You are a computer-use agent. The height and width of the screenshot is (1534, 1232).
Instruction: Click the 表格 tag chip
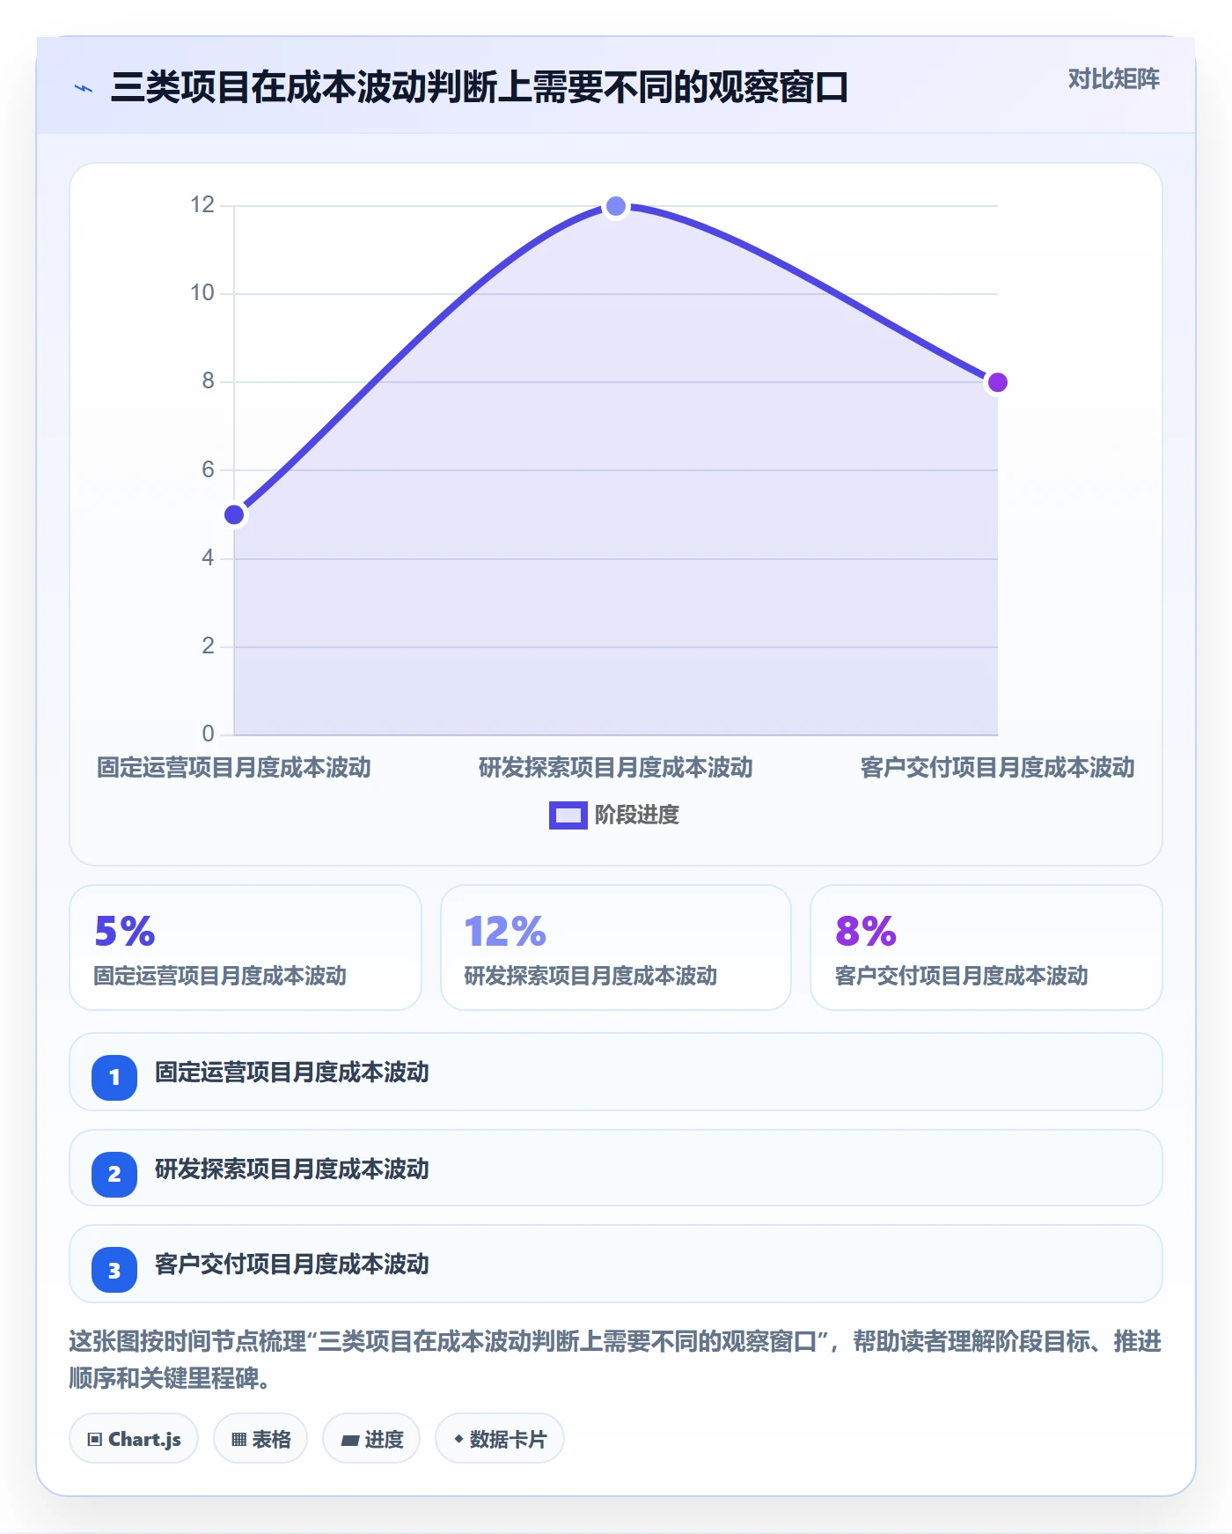point(260,1439)
